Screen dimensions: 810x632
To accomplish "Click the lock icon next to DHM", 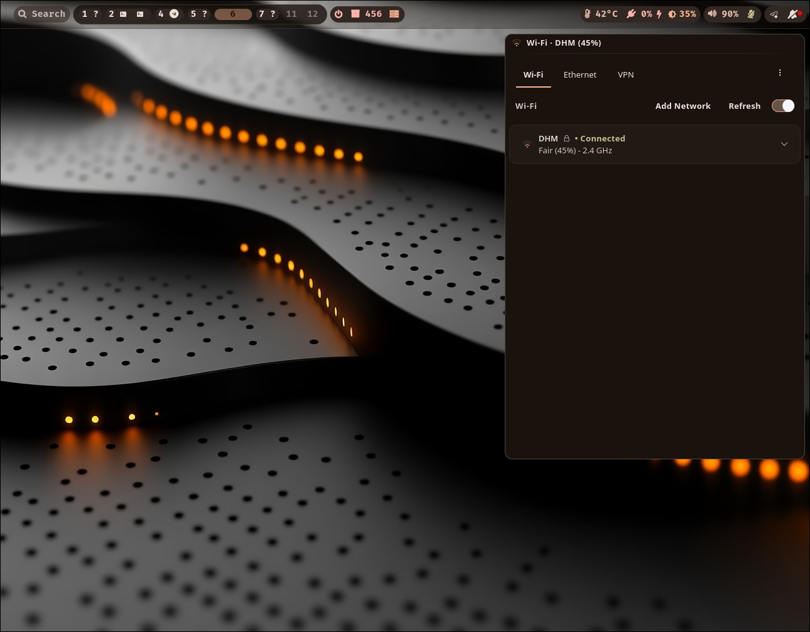I will [567, 138].
